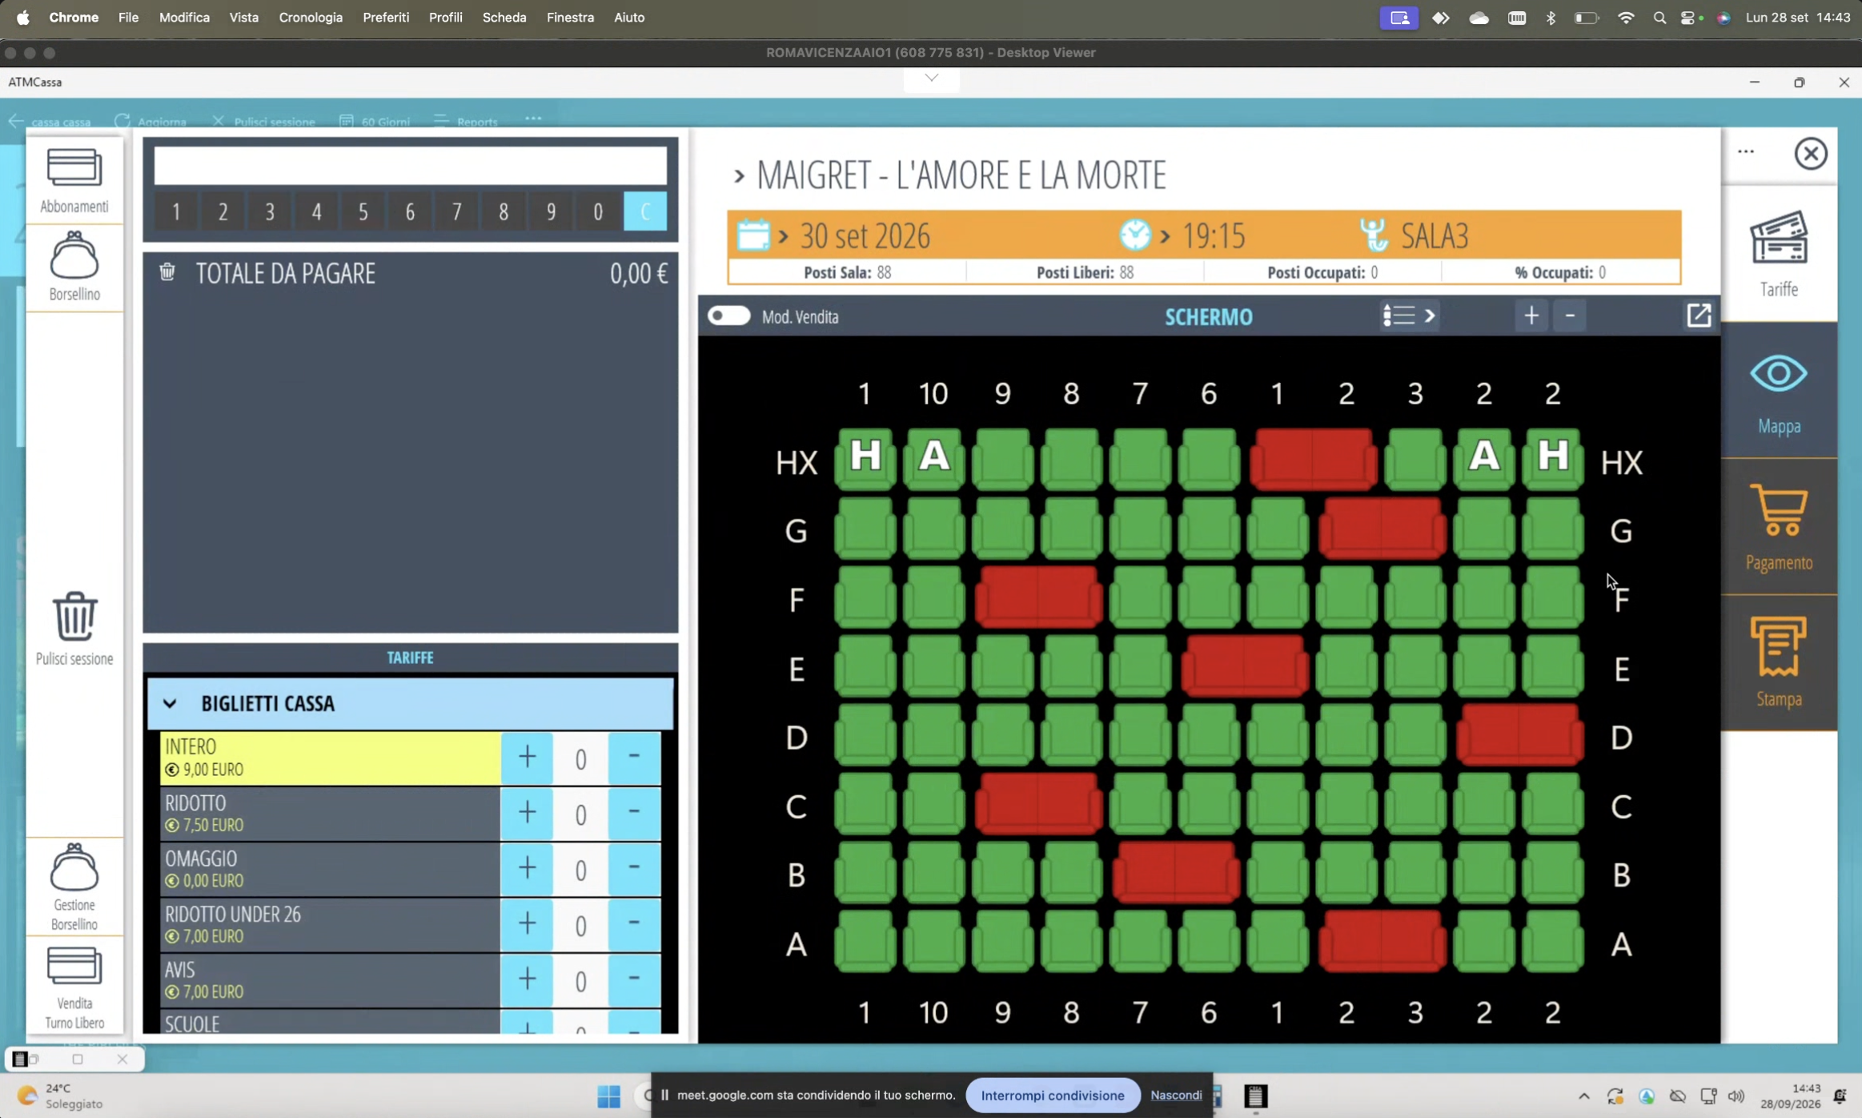Screen dimensions: 1862x1118
Task: Open the three-dots menu near close
Action: (1746, 151)
